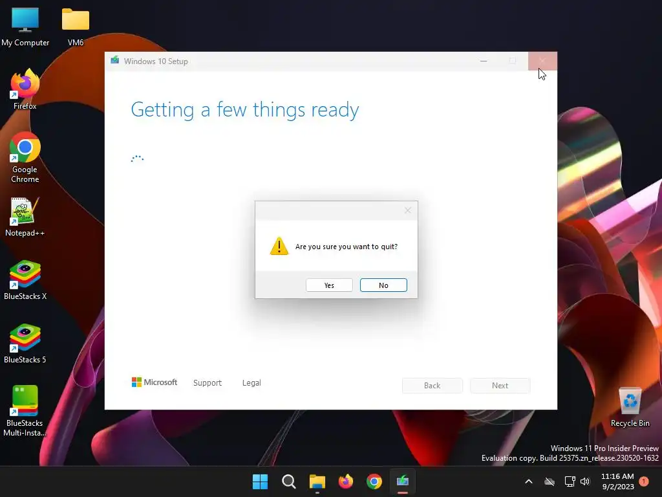Click the Next button in Setup

[x=500, y=386]
